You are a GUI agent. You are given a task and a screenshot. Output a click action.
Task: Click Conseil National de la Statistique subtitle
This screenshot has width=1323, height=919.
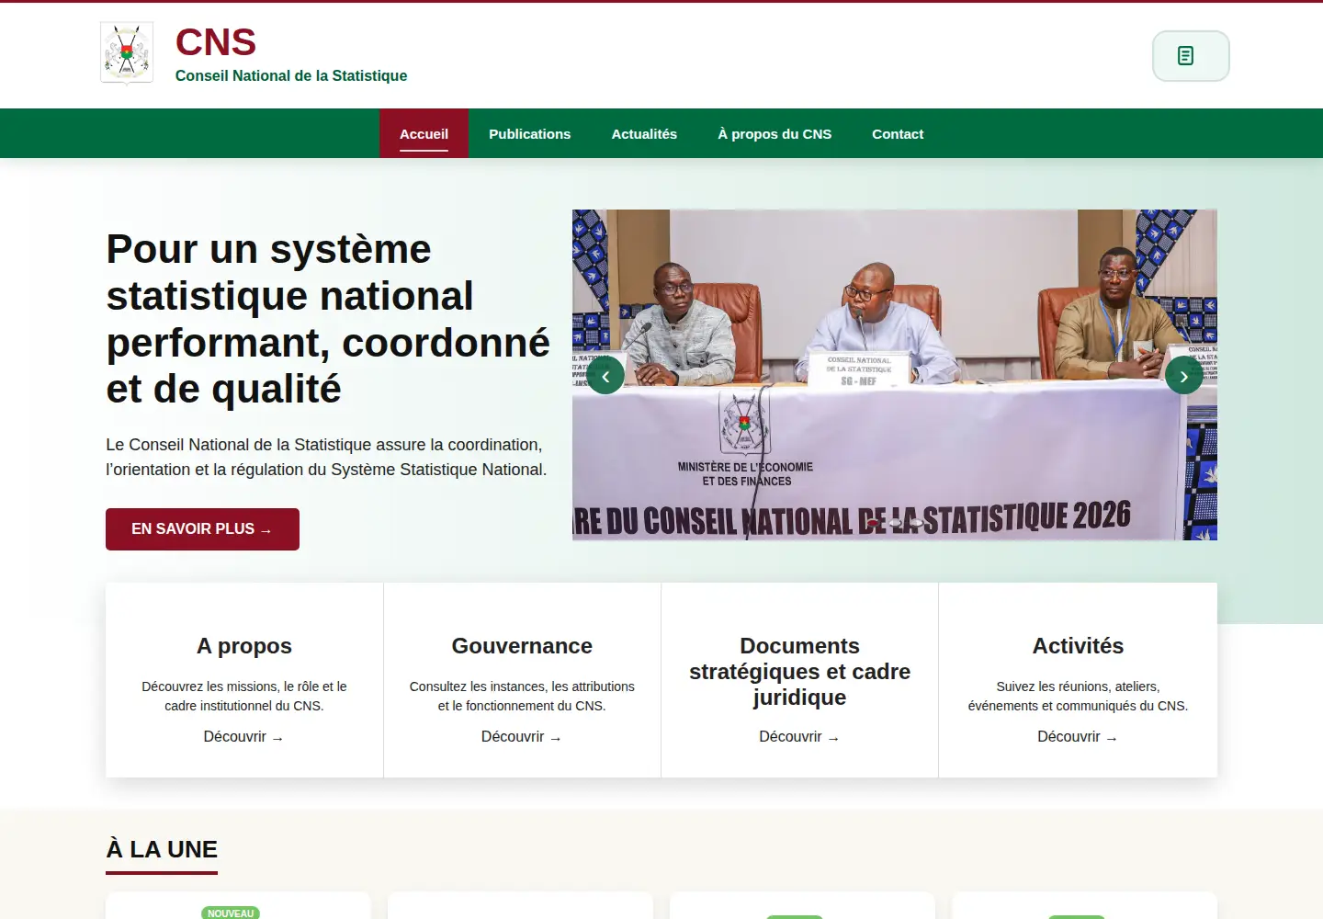pyautogui.click(x=291, y=75)
